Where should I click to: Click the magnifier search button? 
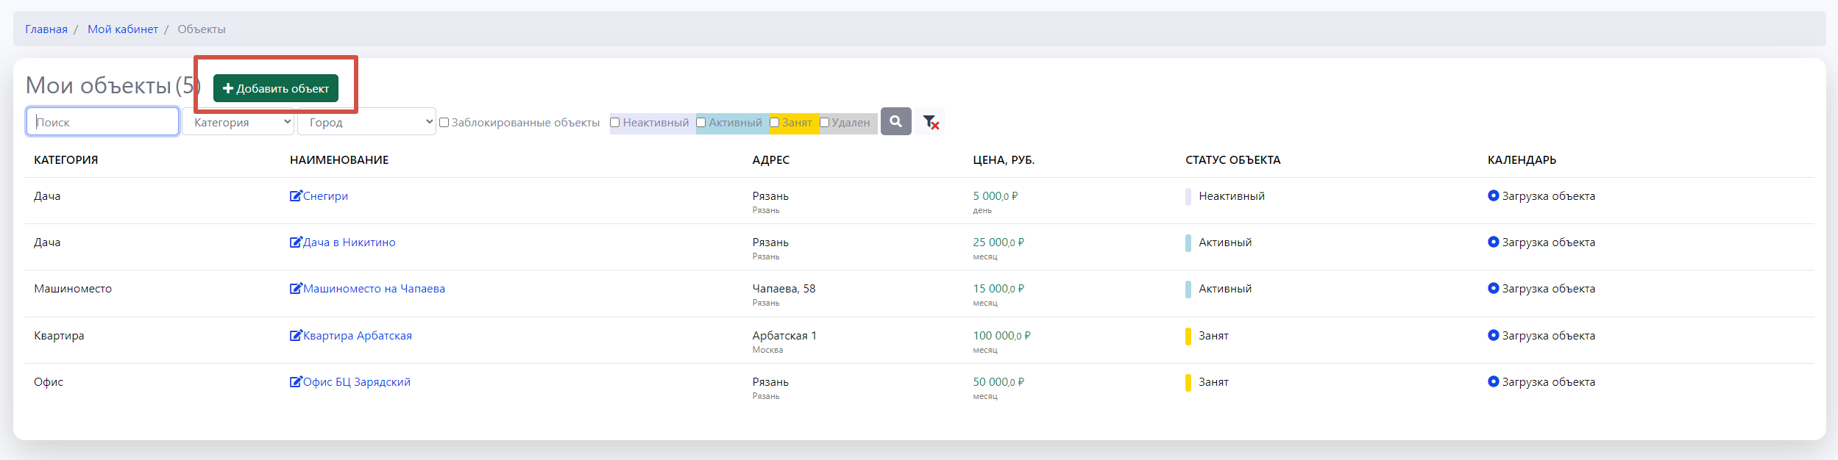coord(895,121)
